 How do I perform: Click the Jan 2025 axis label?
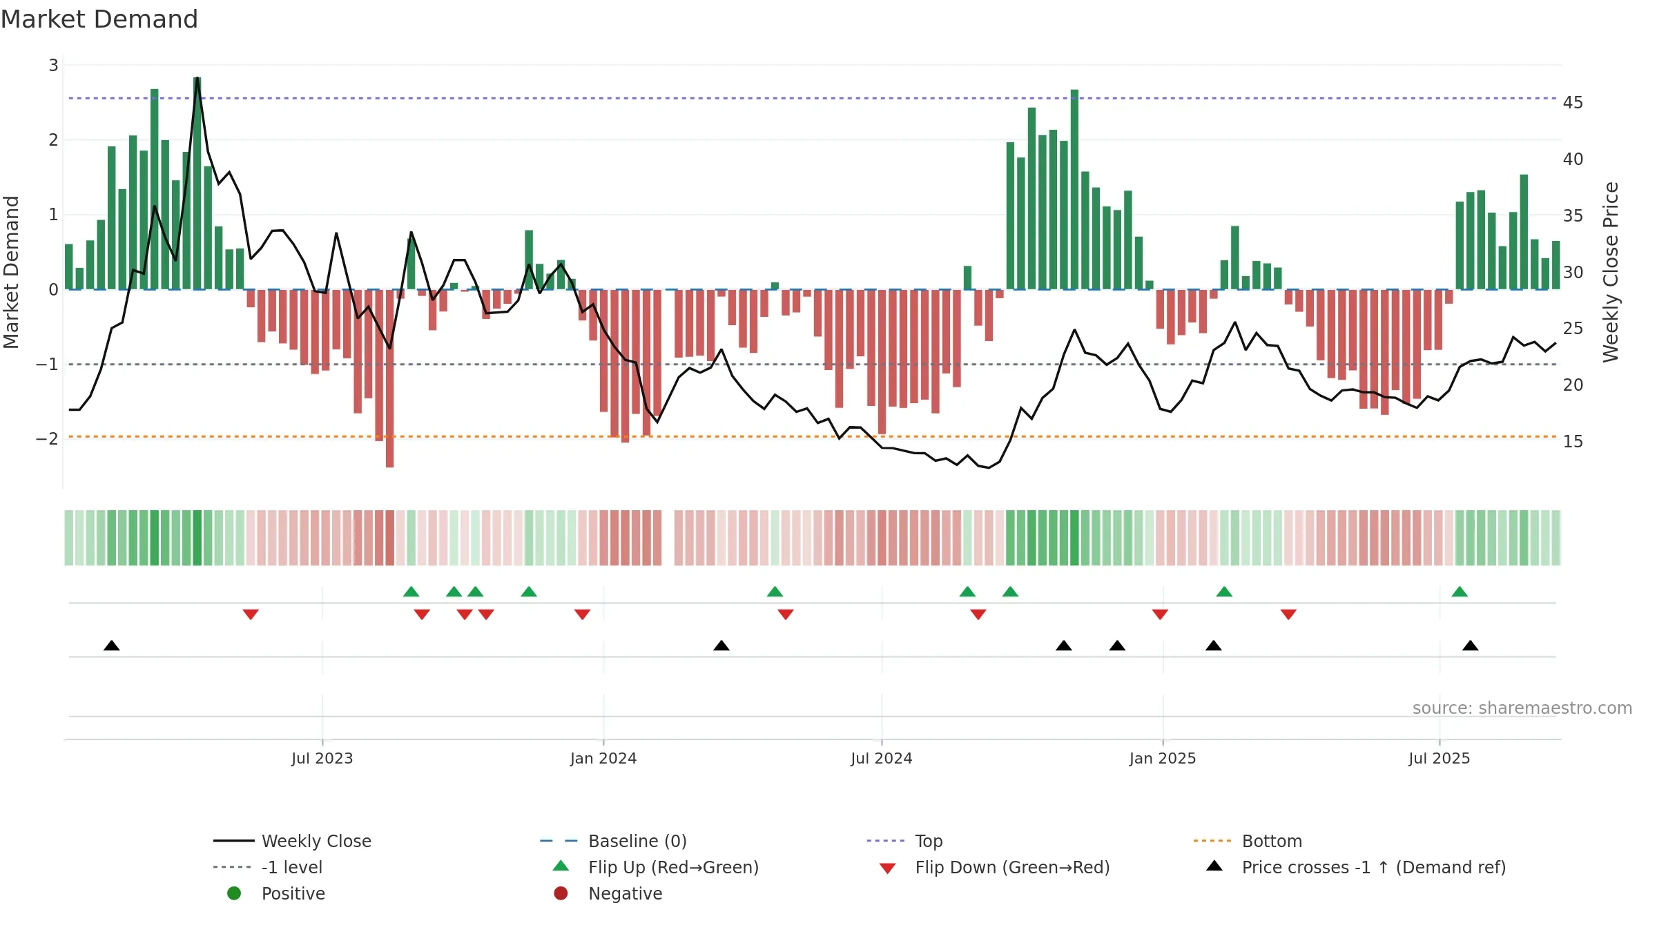(x=1163, y=758)
